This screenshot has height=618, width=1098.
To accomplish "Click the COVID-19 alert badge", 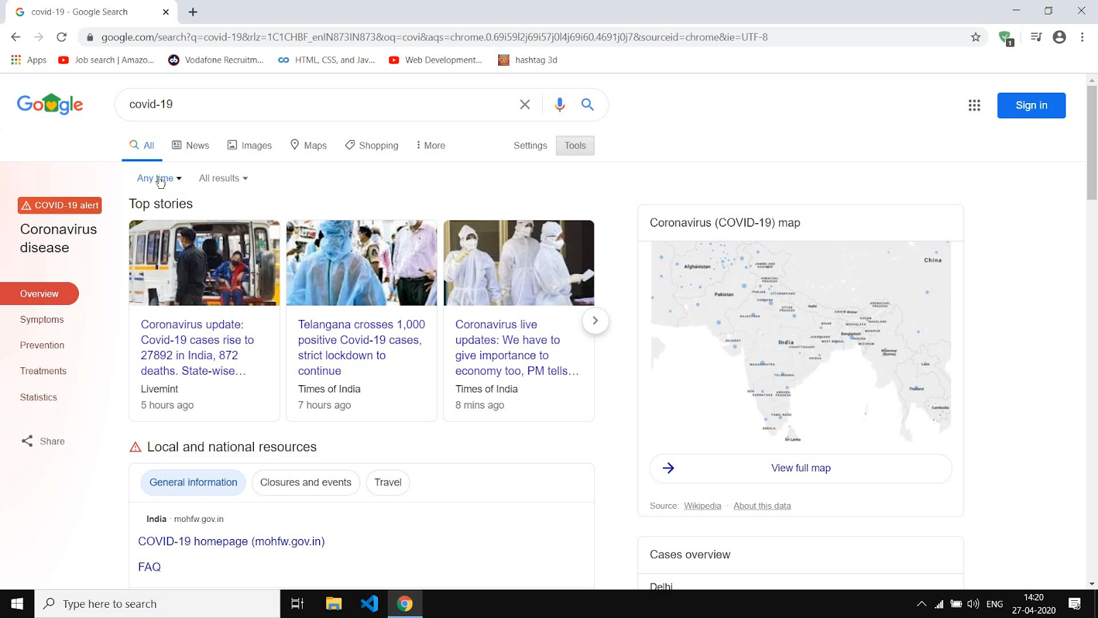I will coord(60,205).
